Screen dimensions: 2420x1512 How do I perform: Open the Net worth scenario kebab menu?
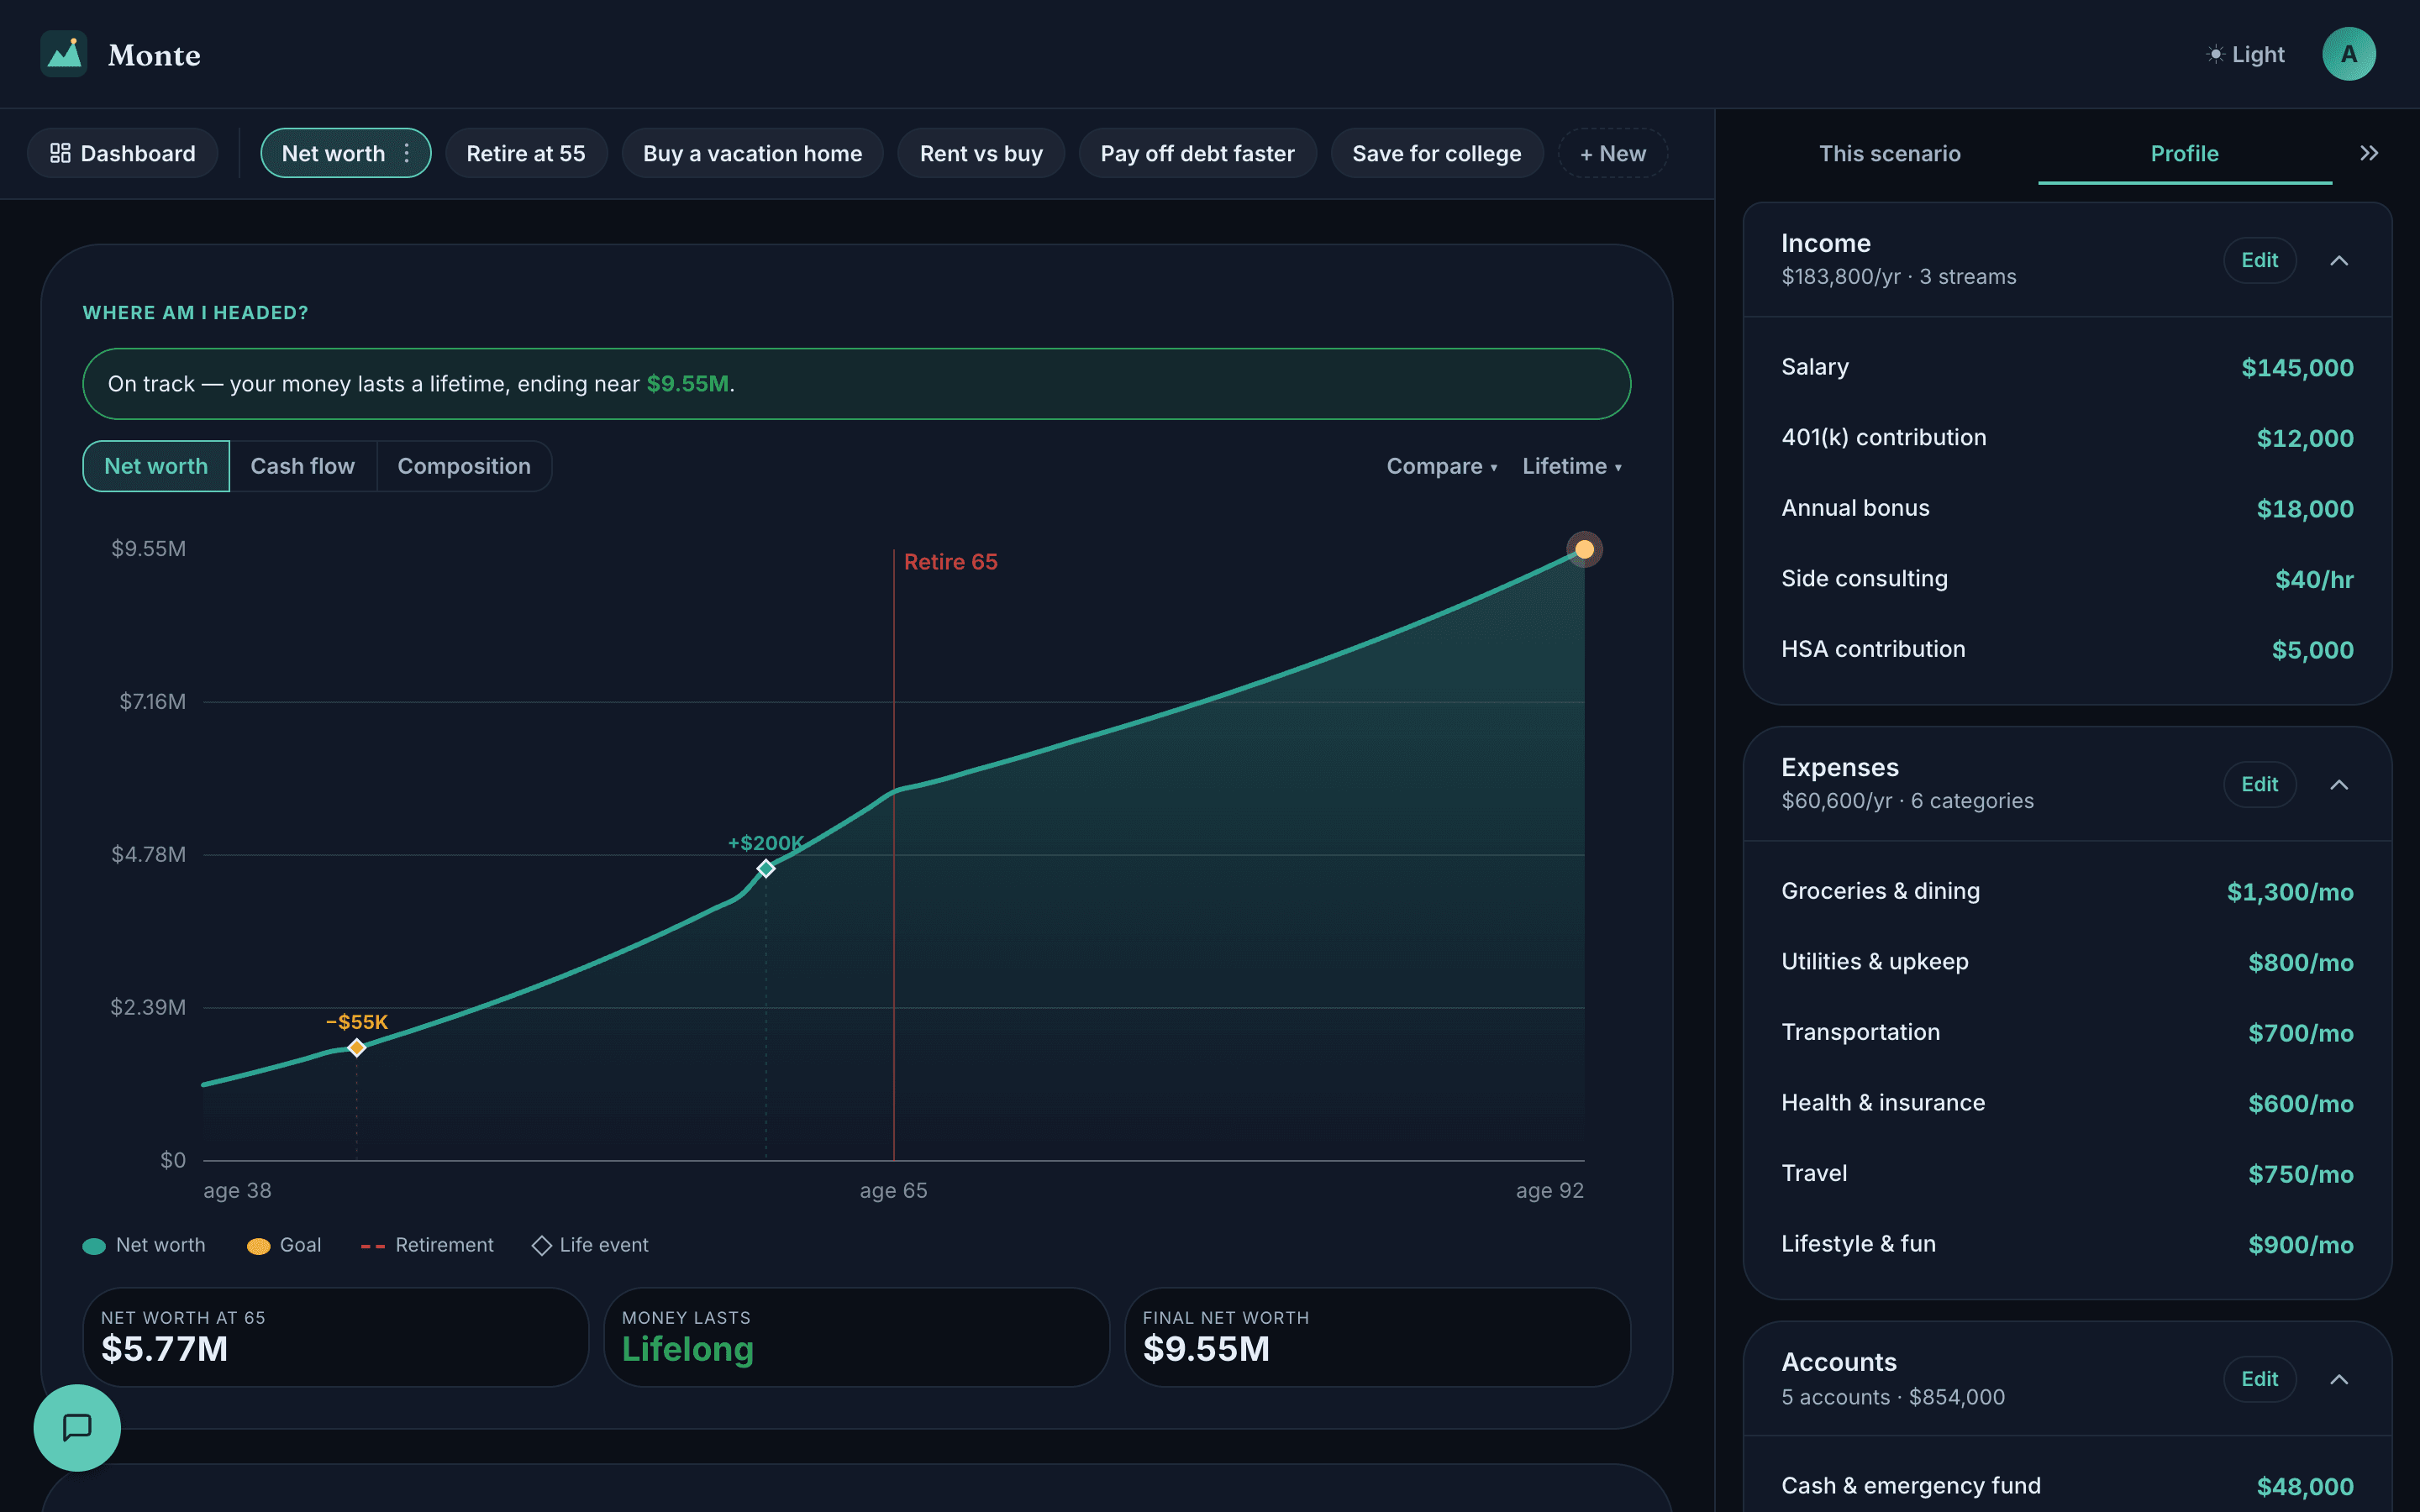pos(406,153)
